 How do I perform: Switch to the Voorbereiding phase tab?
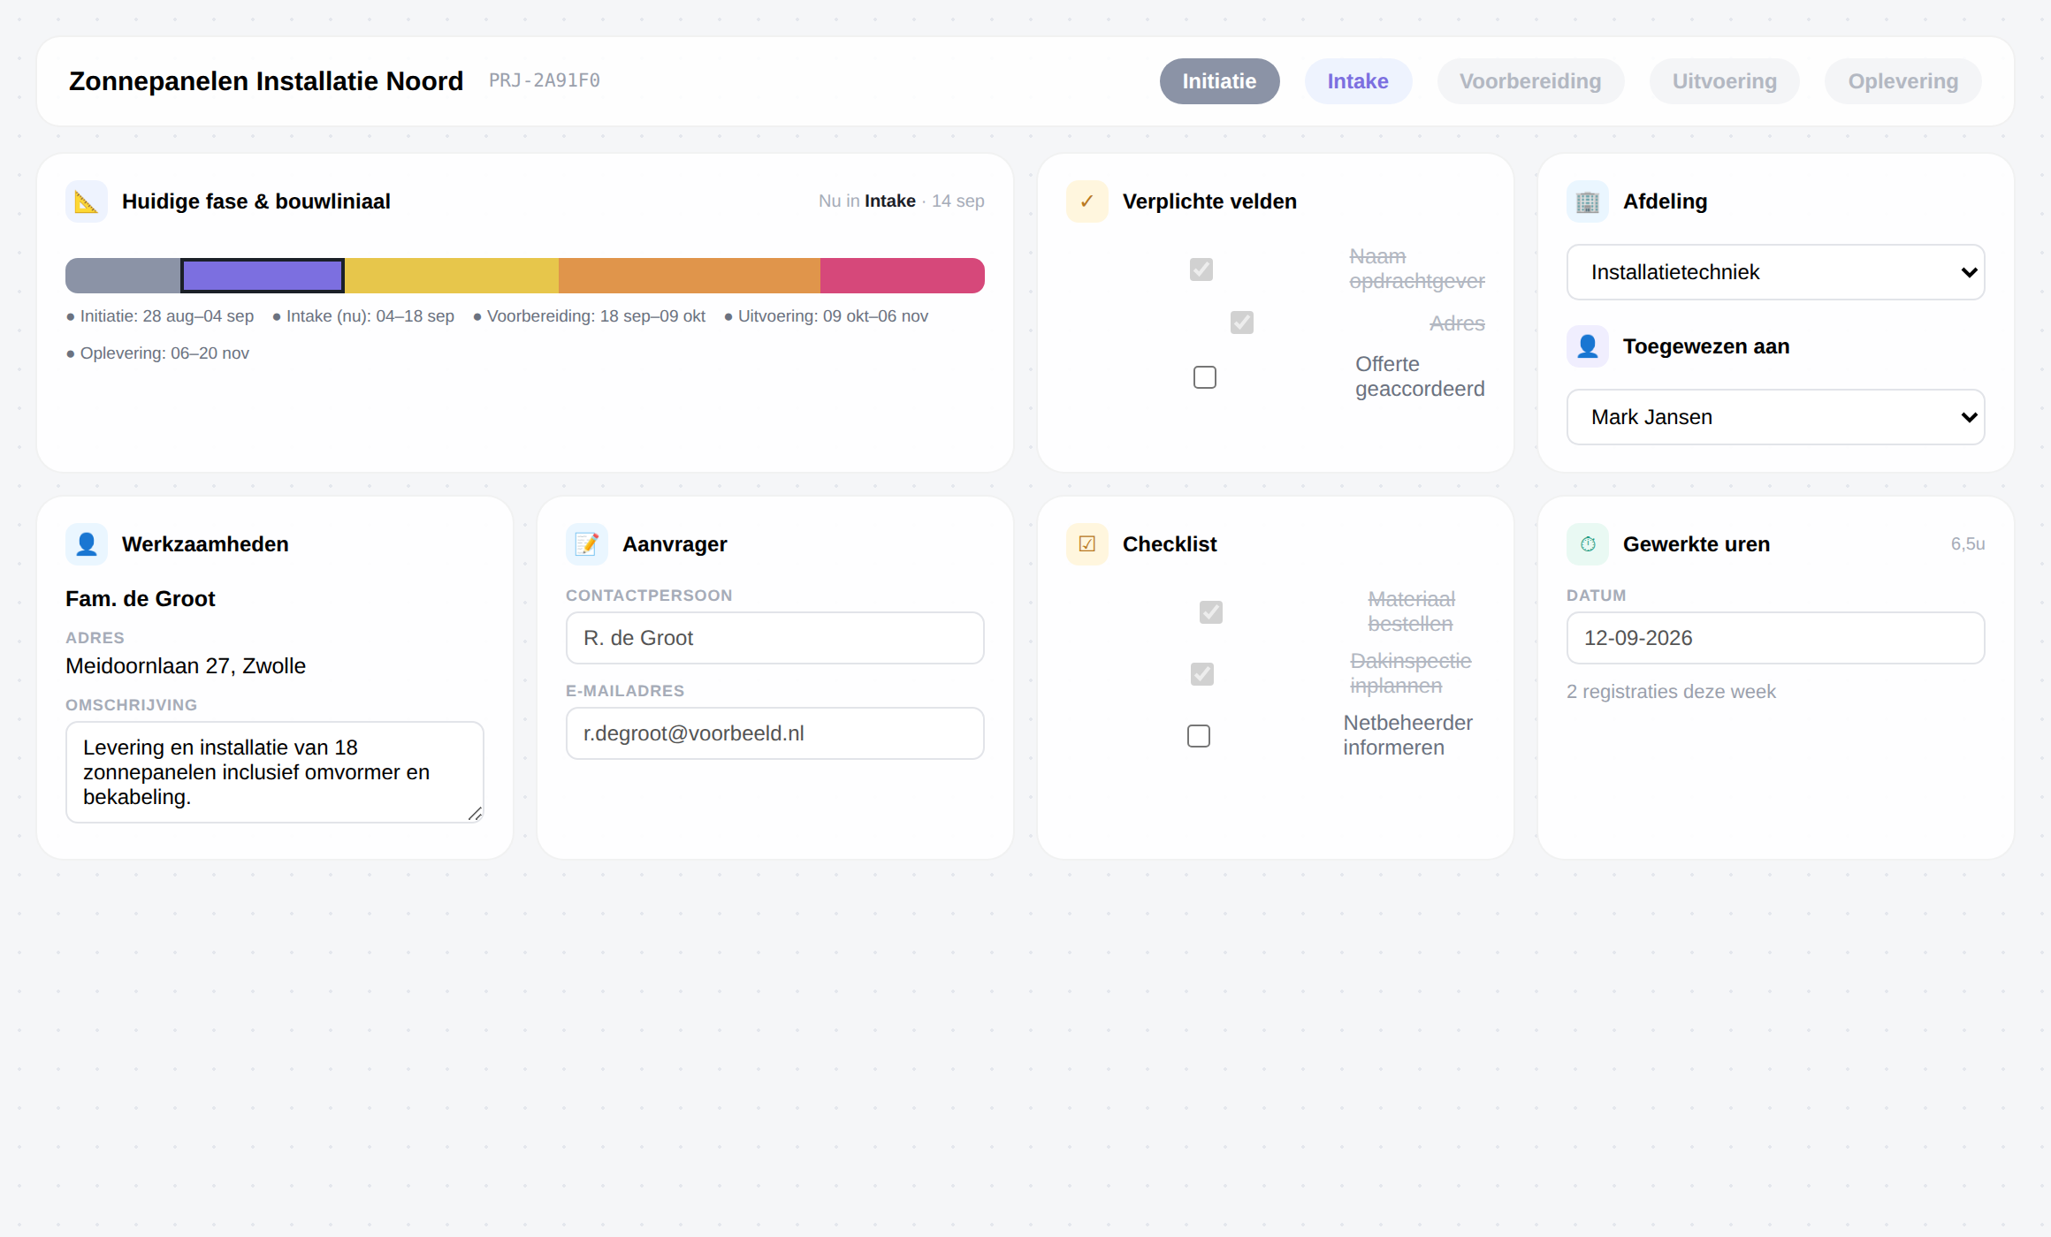[1530, 81]
